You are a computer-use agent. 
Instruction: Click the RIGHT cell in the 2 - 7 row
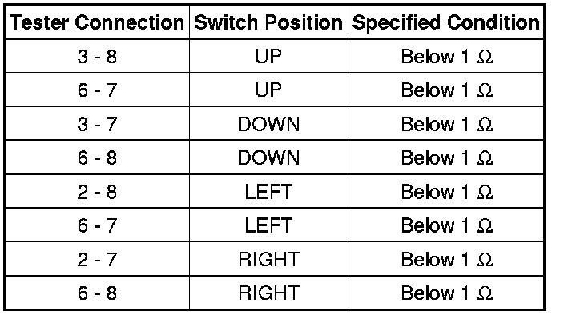(x=268, y=259)
